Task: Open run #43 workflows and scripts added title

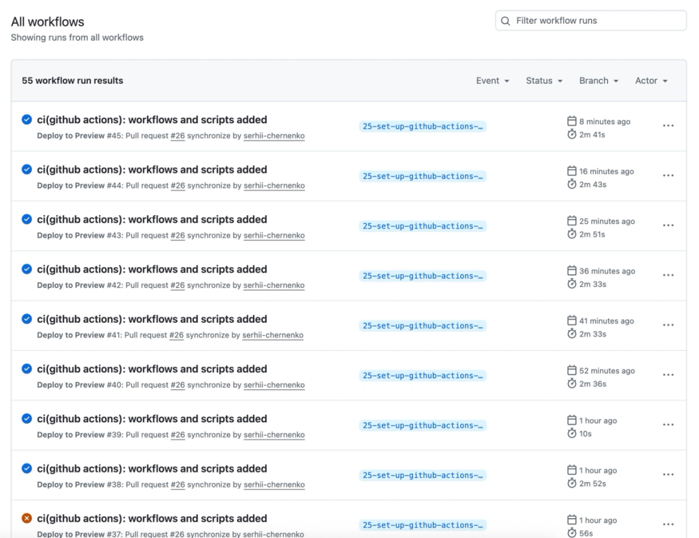Action: 152,220
